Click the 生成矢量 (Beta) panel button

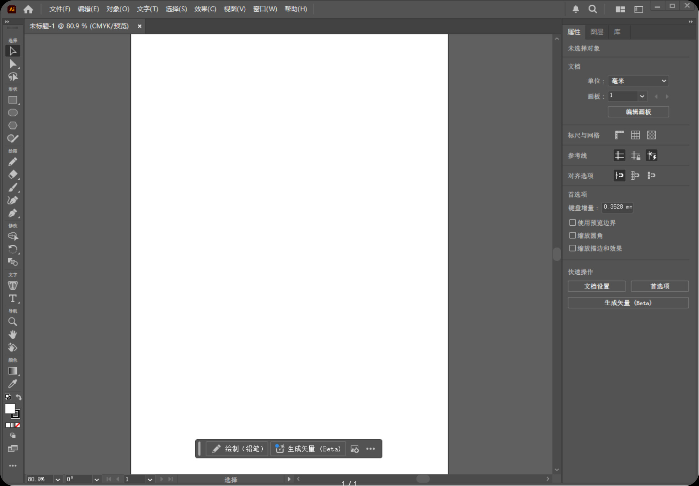click(628, 303)
